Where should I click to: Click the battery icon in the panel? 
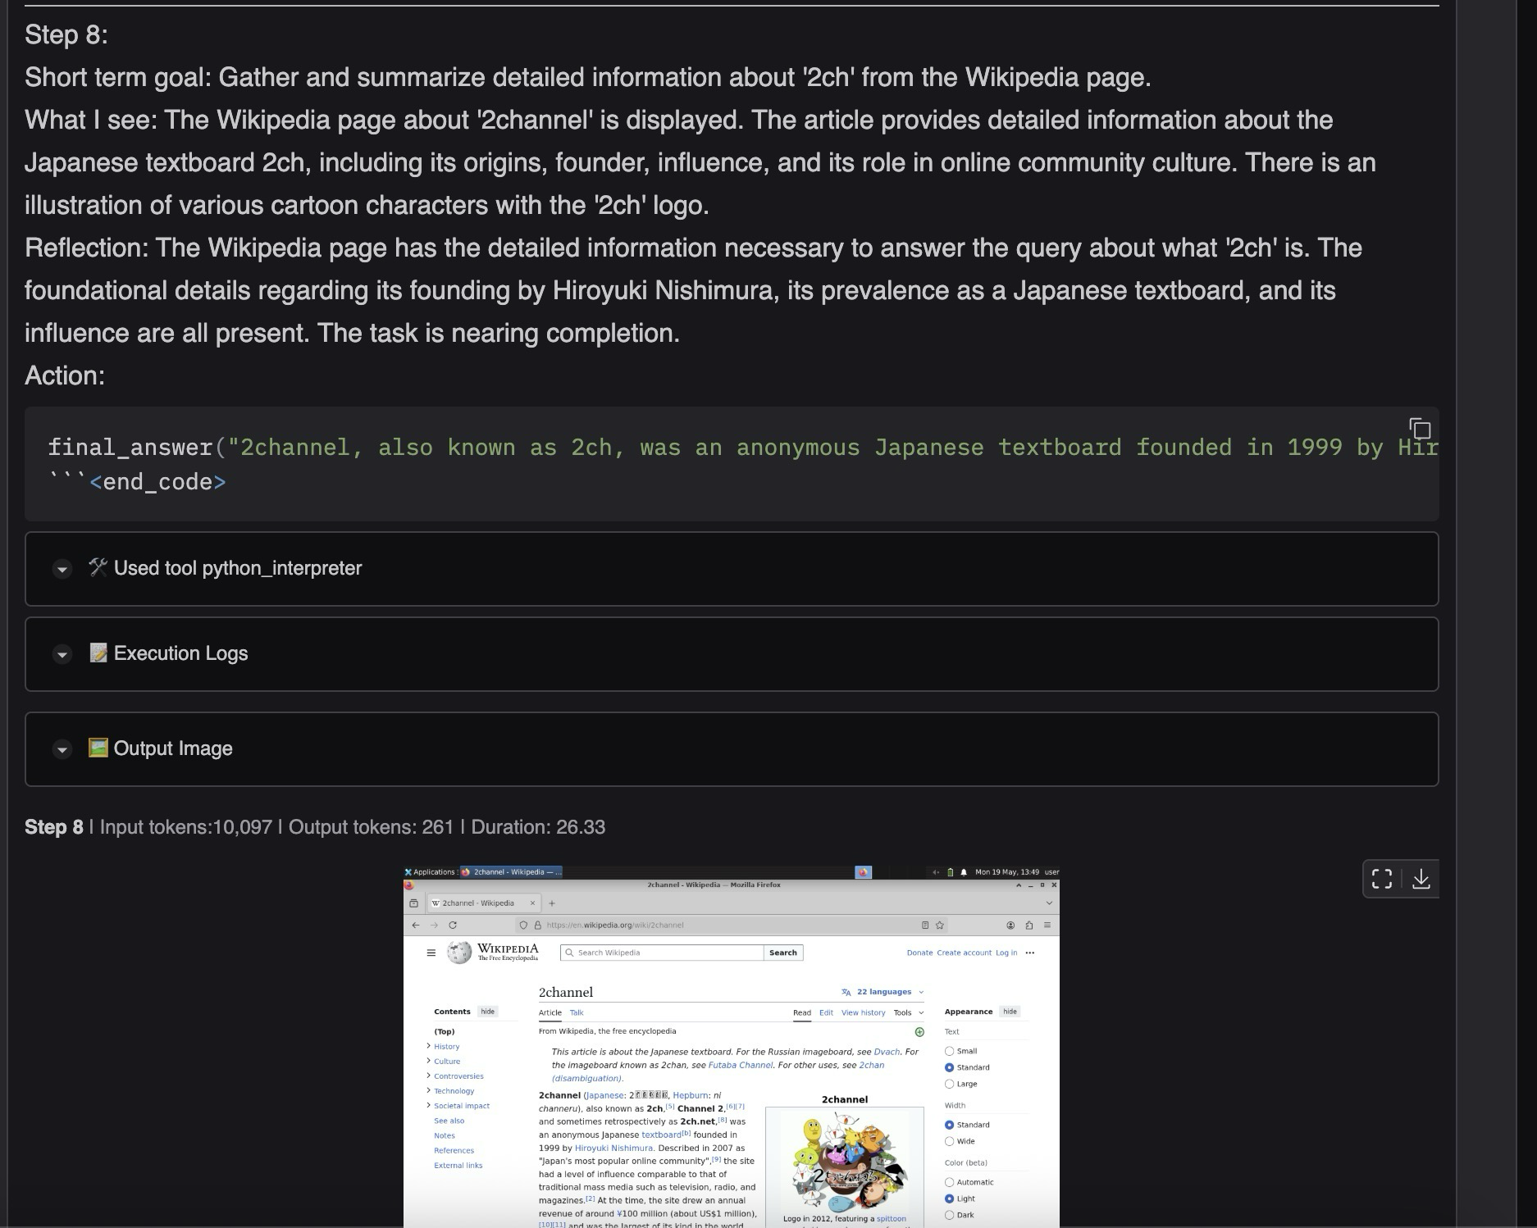(x=950, y=872)
